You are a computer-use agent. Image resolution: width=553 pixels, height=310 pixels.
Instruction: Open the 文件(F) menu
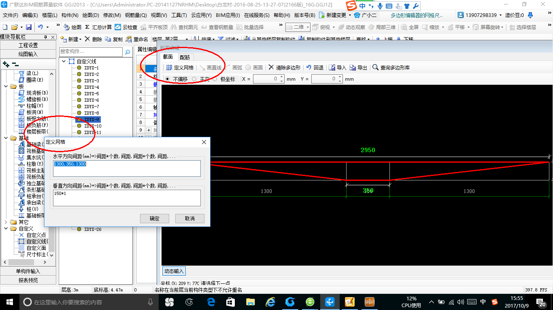pos(11,15)
